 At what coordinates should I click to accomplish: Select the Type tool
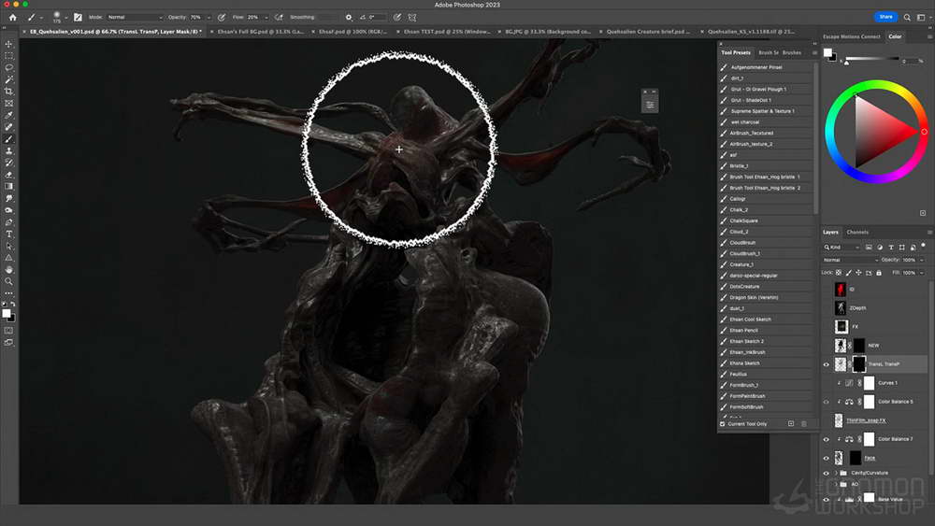(x=8, y=235)
